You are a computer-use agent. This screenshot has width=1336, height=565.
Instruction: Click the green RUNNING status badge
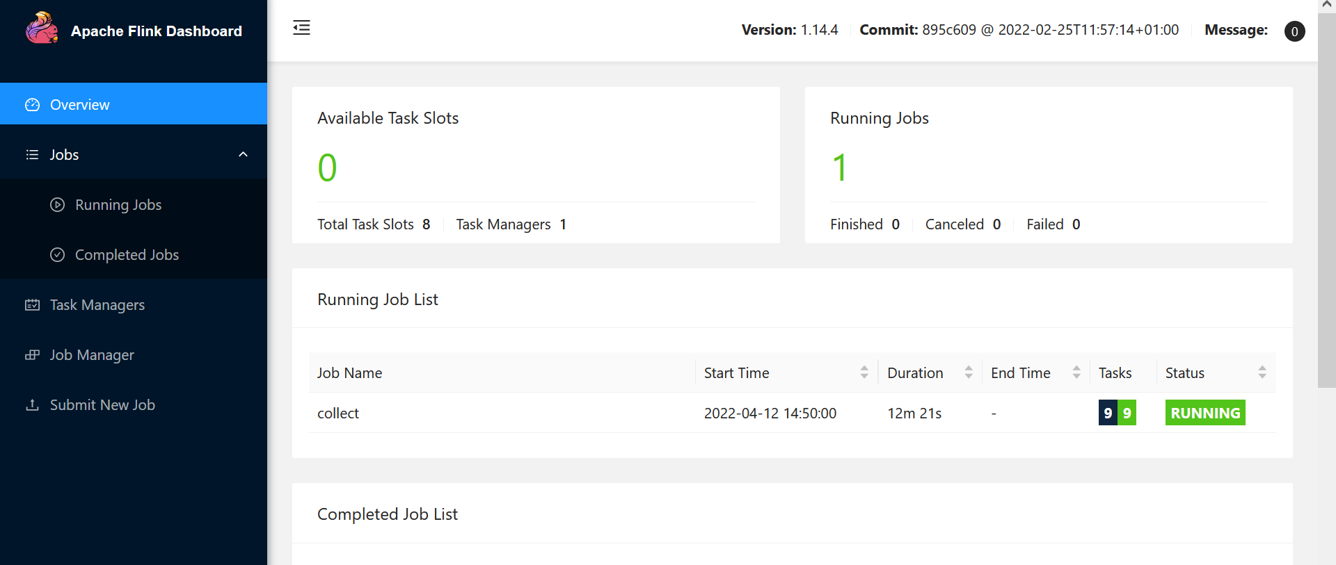pos(1205,413)
